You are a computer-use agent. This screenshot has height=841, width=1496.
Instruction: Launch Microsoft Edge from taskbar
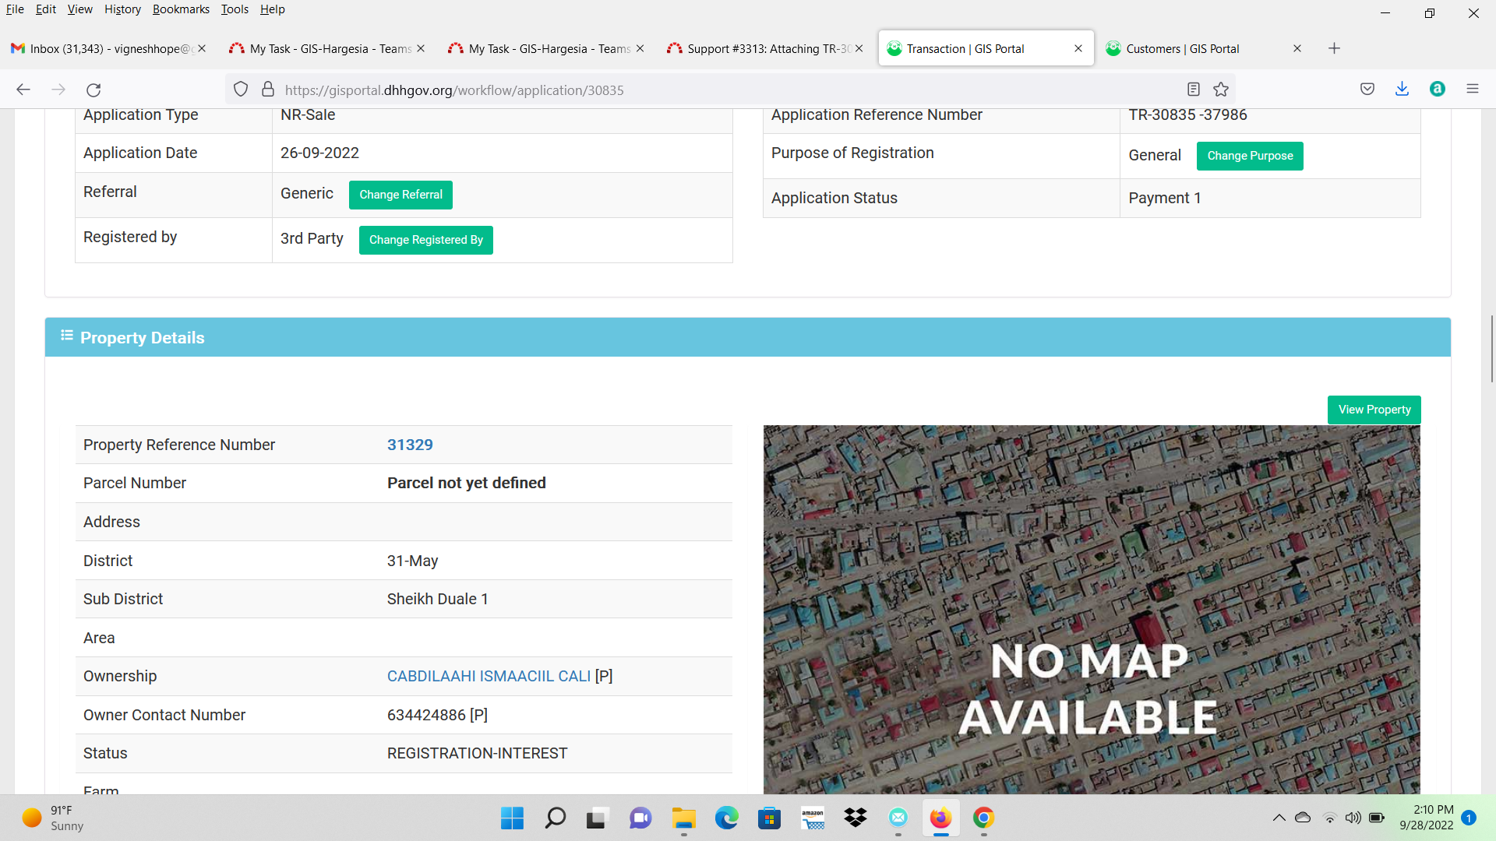[727, 818]
